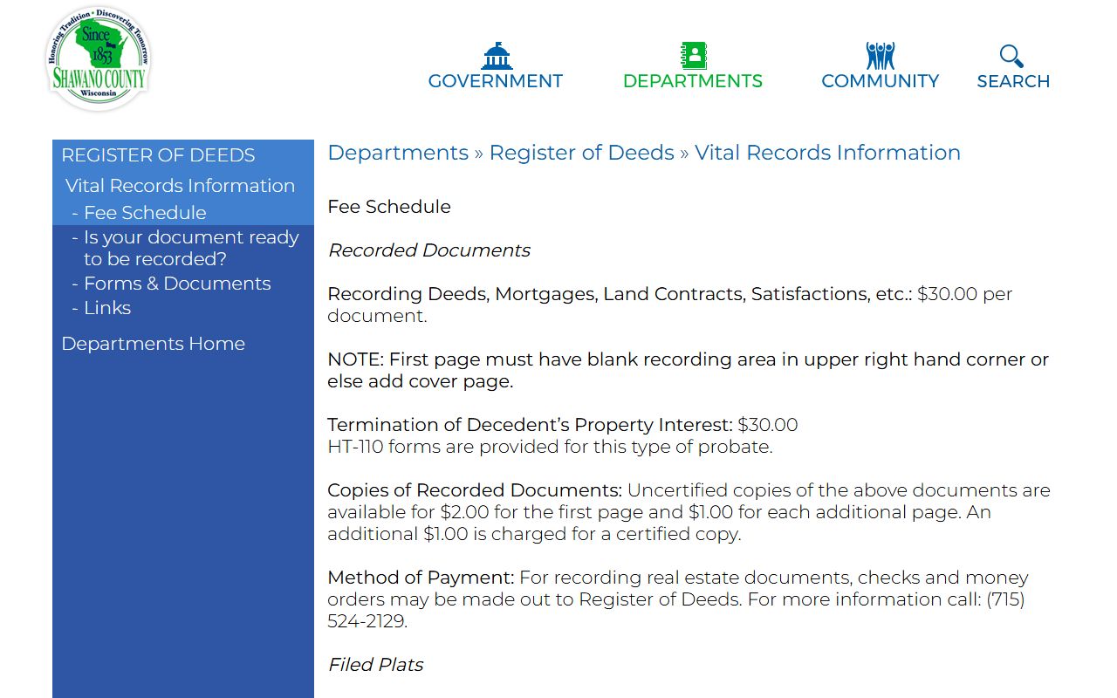
Task: Click 'Method of Payment:' label
Action: [x=421, y=578]
